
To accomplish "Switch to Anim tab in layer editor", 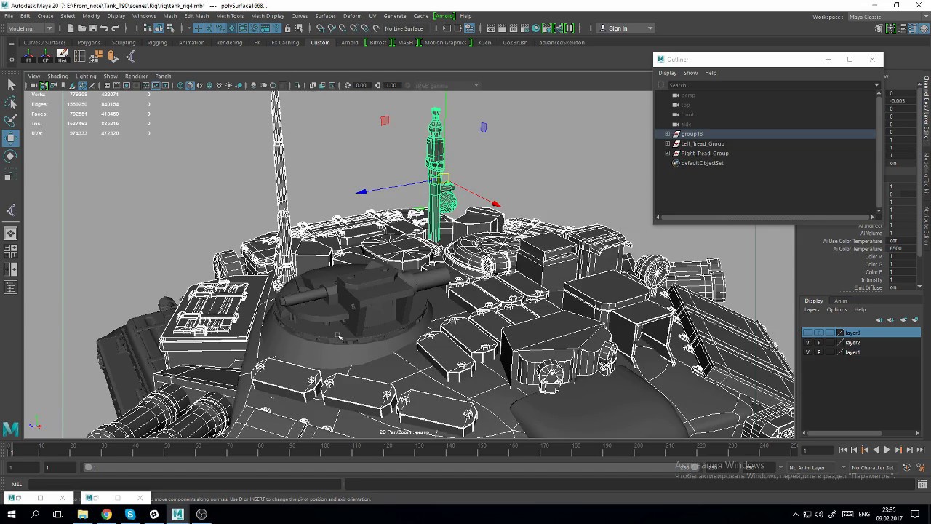I will coord(840,301).
